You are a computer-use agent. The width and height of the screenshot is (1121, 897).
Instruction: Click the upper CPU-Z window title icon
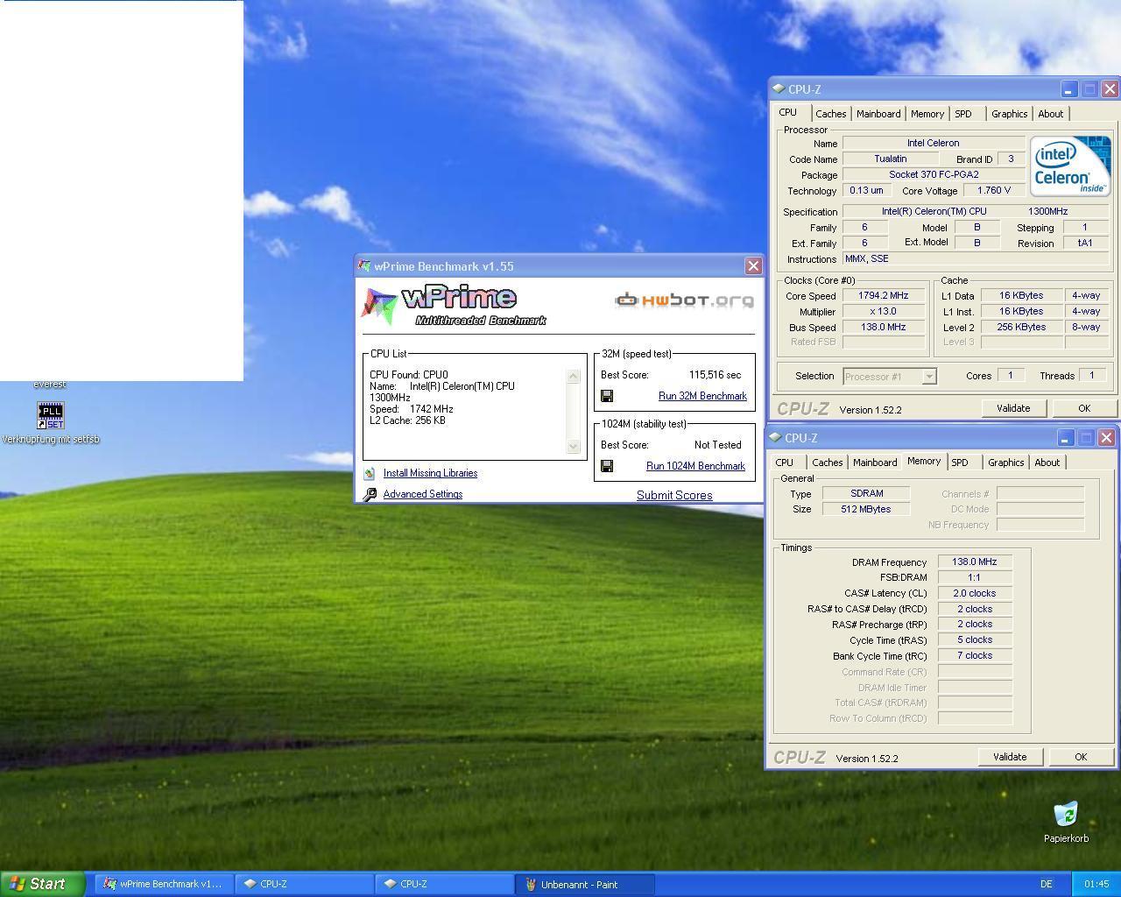[x=779, y=89]
